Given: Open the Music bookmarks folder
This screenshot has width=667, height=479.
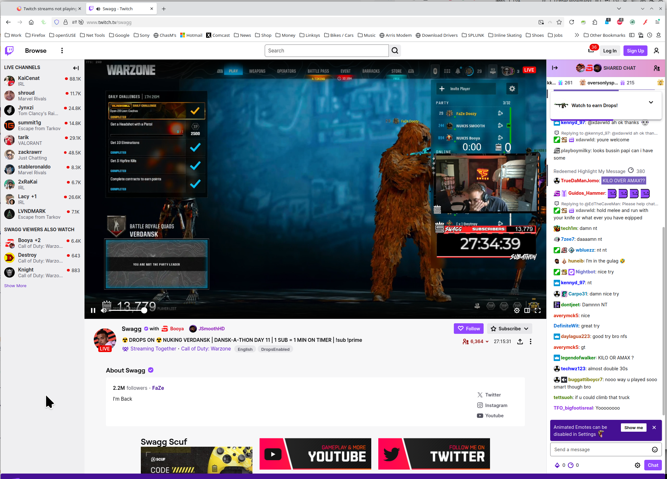Looking at the screenshot, I should pyautogui.click(x=367, y=35).
